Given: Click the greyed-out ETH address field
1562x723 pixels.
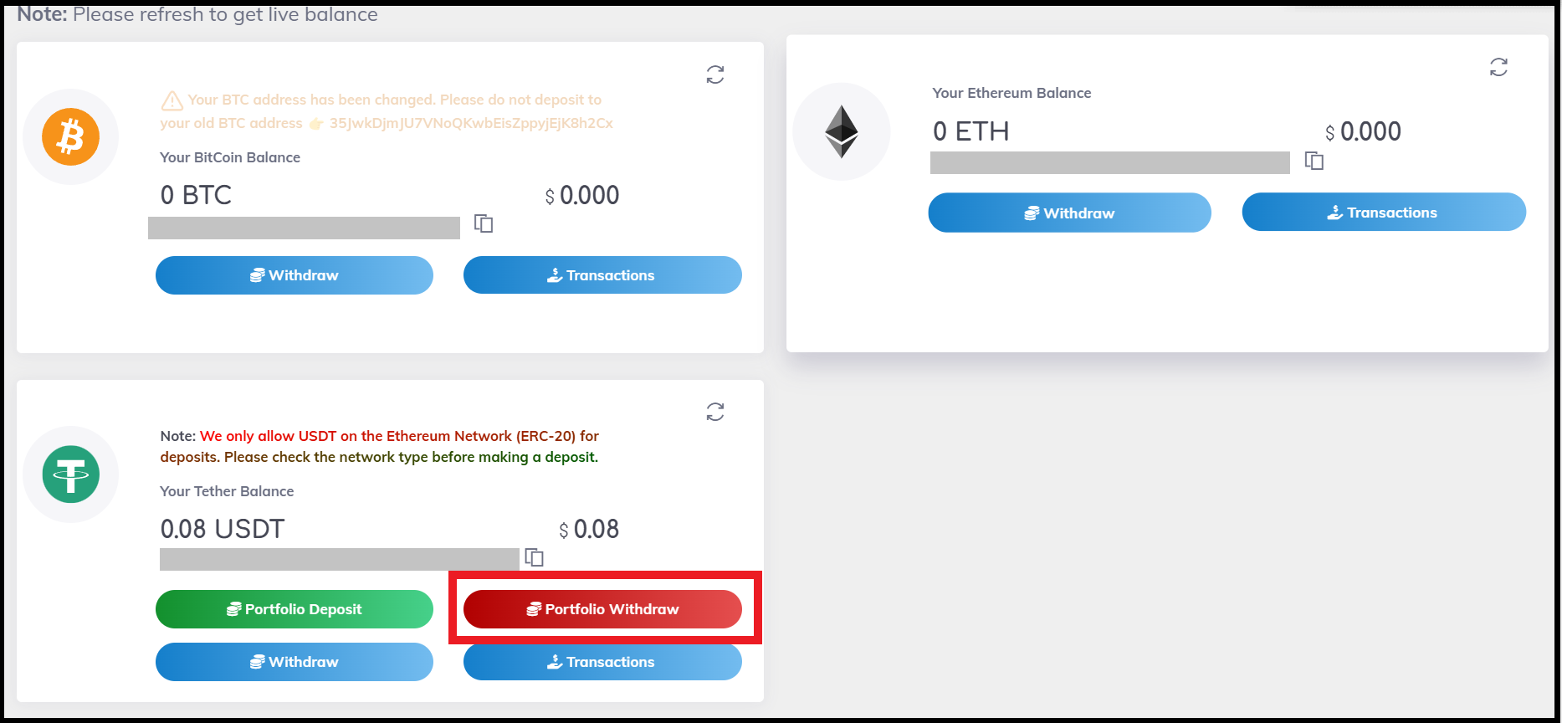Looking at the screenshot, I should (x=1110, y=162).
